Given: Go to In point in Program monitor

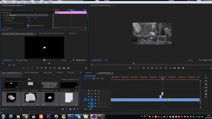Looking at the screenshot, I should 144,68.
